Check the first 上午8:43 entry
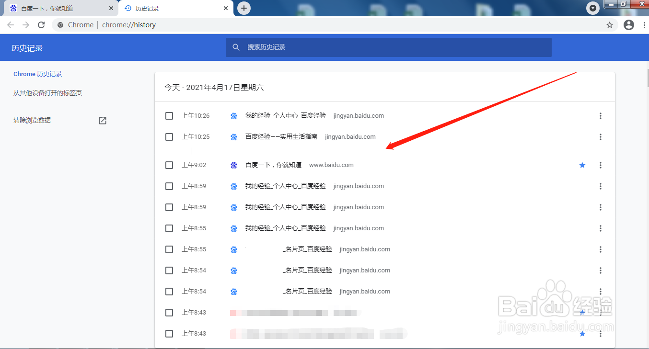The image size is (649, 349). tap(169, 313)
